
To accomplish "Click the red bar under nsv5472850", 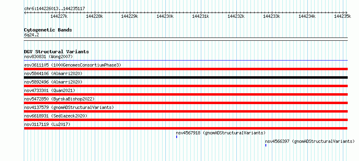I will tap(186, 103).
